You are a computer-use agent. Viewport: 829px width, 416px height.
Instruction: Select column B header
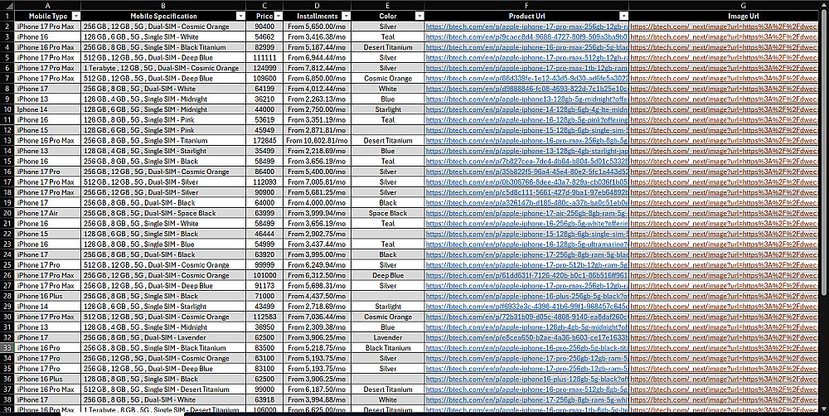tap(163, 5)
